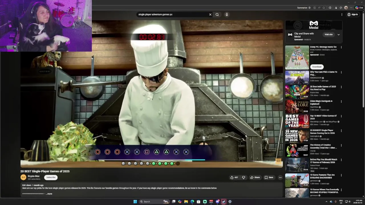Open Task View from the taskbar
The width and height of the screenshot is (365, 205).
[173, 202]
